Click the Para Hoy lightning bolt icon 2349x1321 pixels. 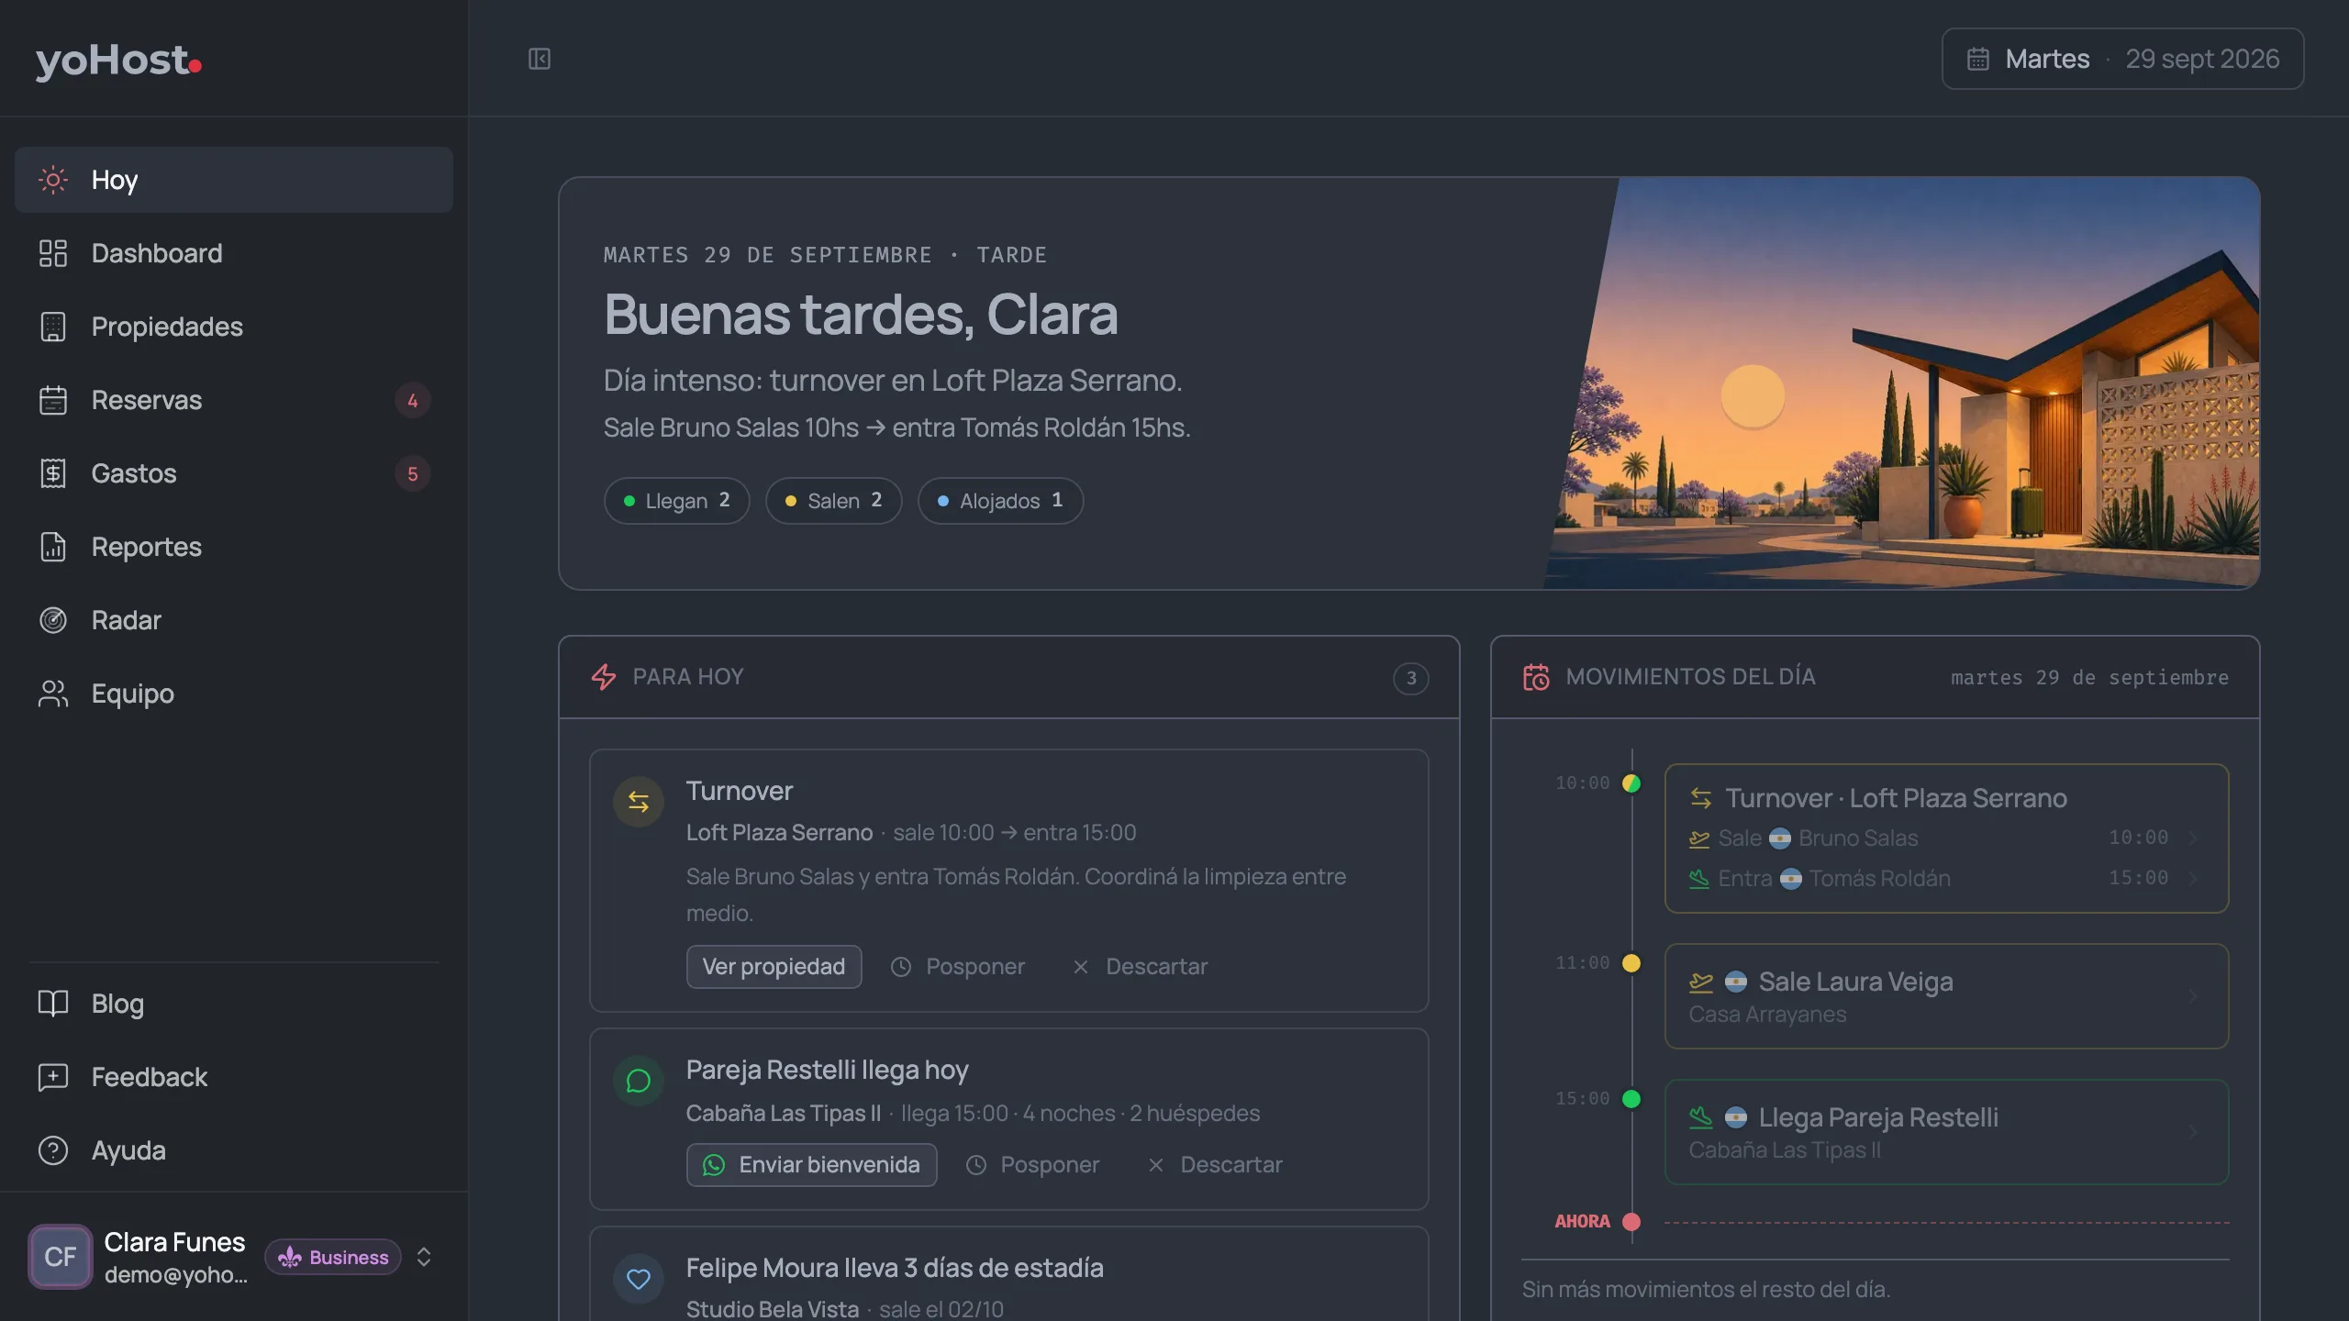pos(604,677)
